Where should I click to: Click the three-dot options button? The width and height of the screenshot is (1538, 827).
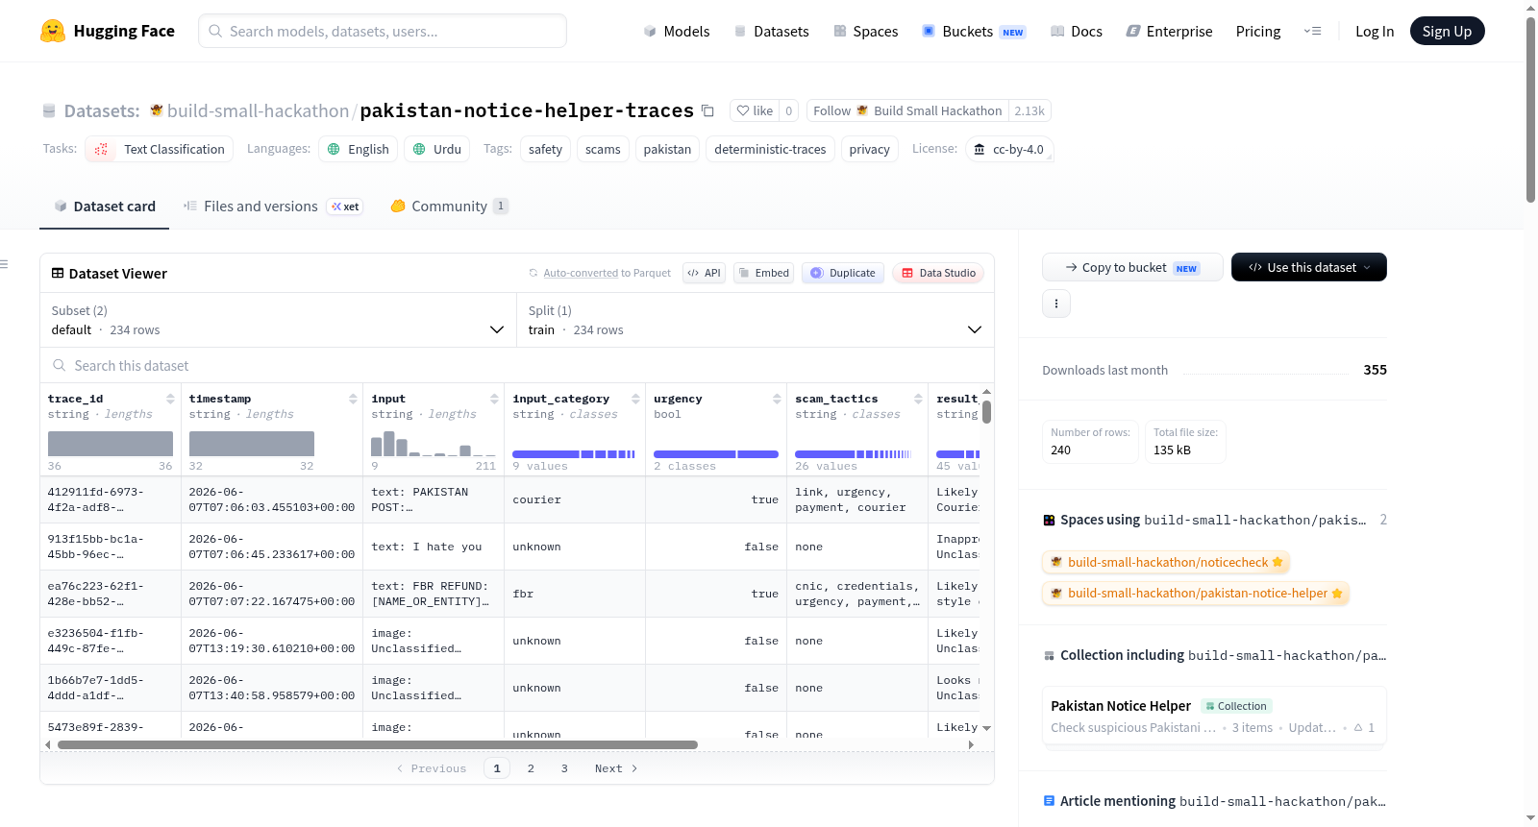(x=1056, y=304)
